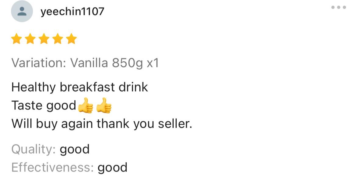Screen dimensions: 357x184
Task: Tap the third rating star
Action: click(x=44, y=39)
